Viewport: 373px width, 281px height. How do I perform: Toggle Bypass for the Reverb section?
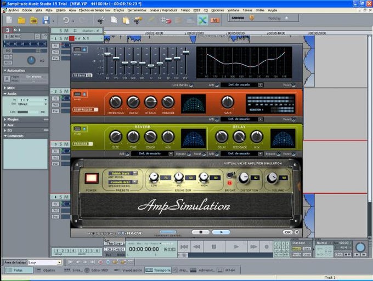189,154
